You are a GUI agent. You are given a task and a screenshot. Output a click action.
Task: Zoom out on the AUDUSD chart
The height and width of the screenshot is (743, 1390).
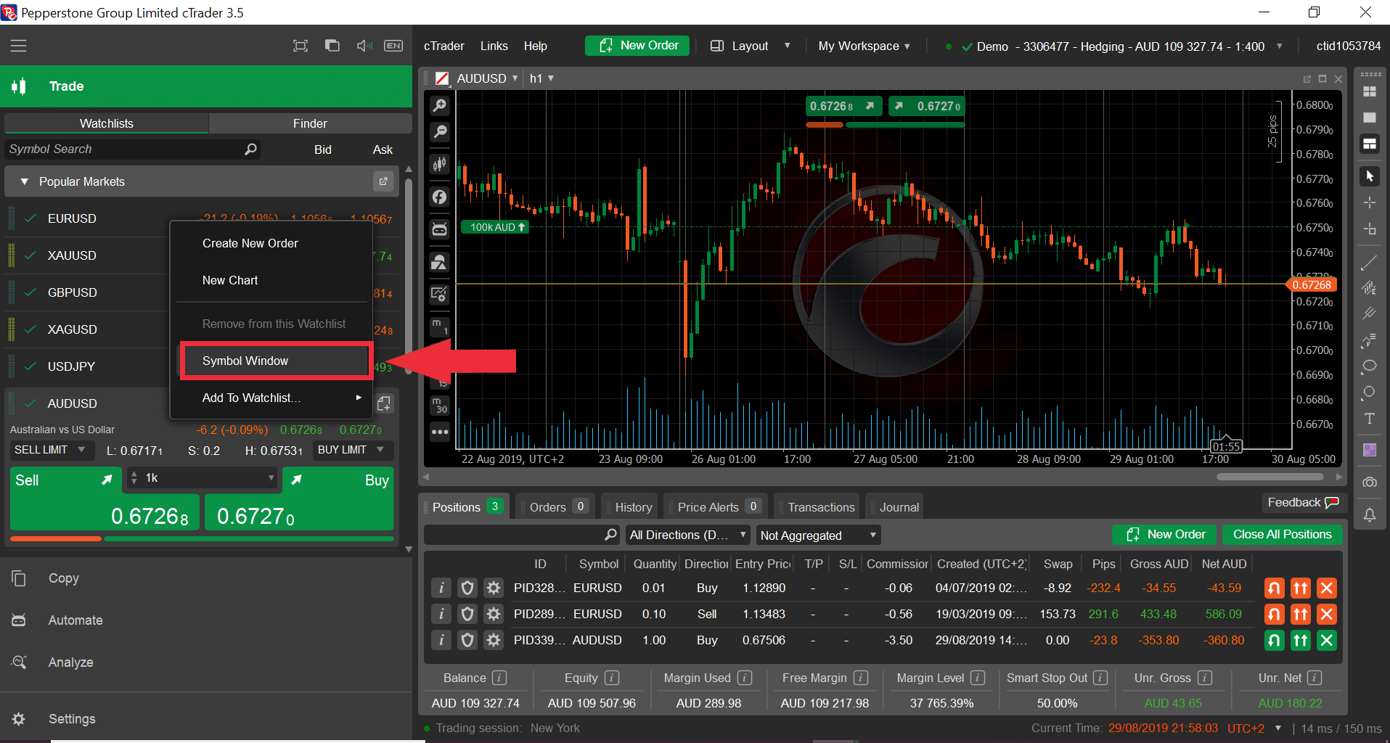pyautogui.click(x=439, y=132)
